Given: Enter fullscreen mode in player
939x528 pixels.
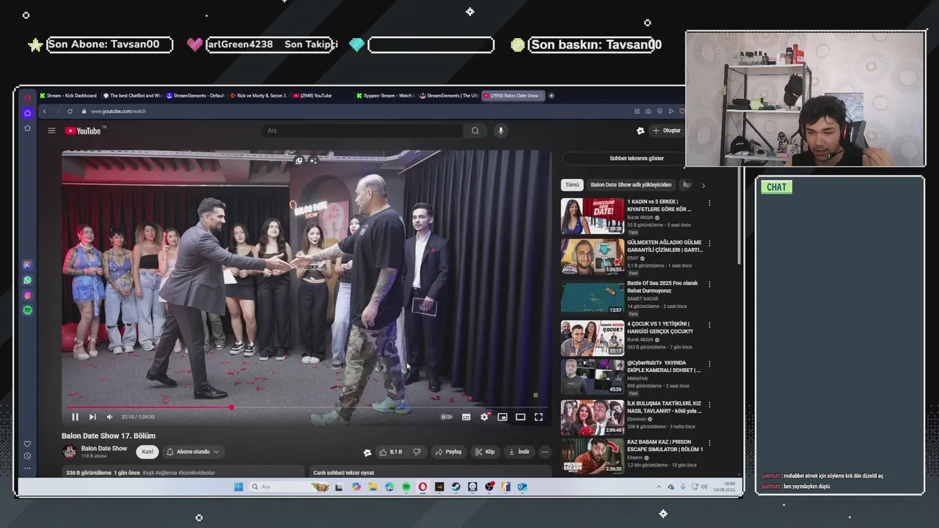Looking at the screenshot, I should tap(538, 417).
